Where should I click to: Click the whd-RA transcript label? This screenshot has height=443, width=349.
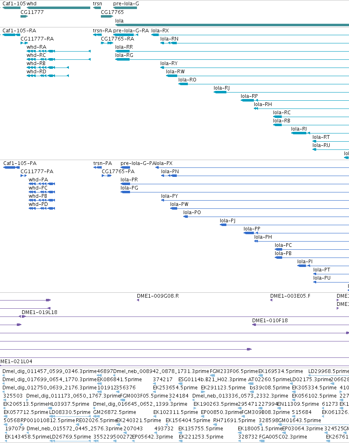point(36,47)
